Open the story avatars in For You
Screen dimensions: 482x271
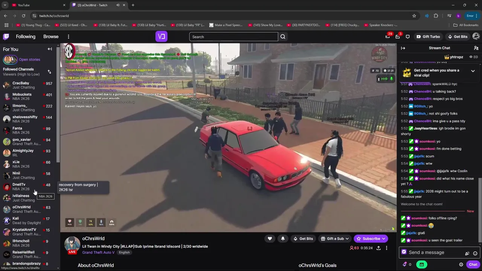coord(10,59)
